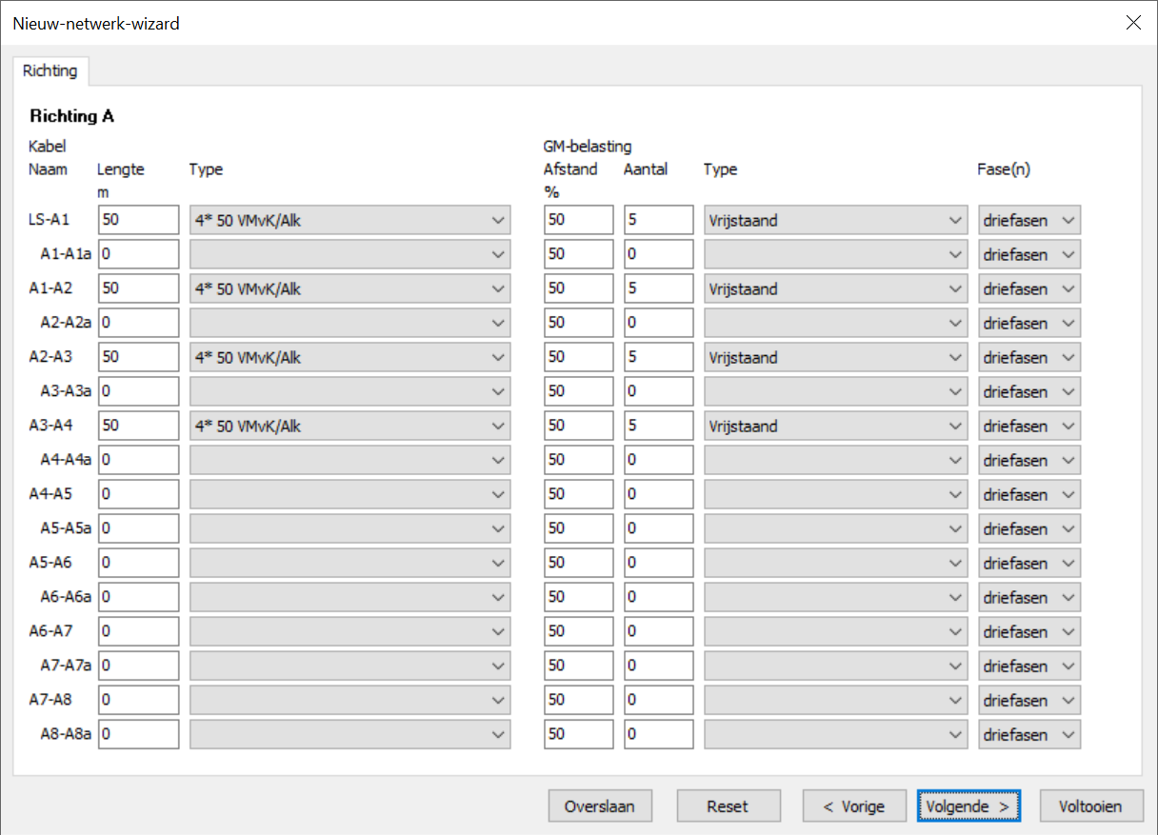Open the A2-A3 load type Vrijstaand dropdown
The width and height of the screenshot is (1158, 835).
click(x=835, y=358)
